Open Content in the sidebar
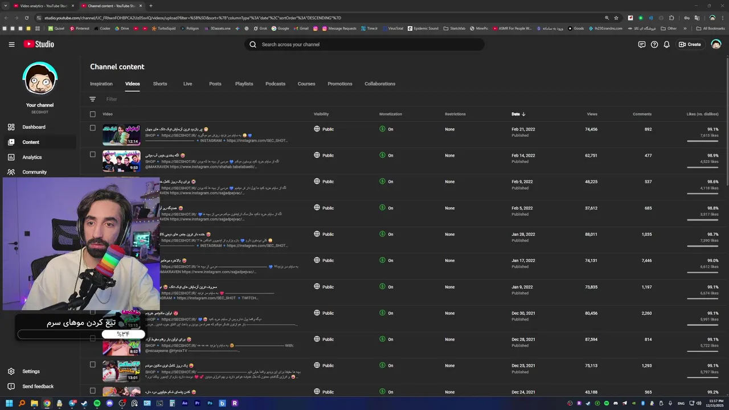Viewport: 729px width, 410px height. click(x=40, y=142)
